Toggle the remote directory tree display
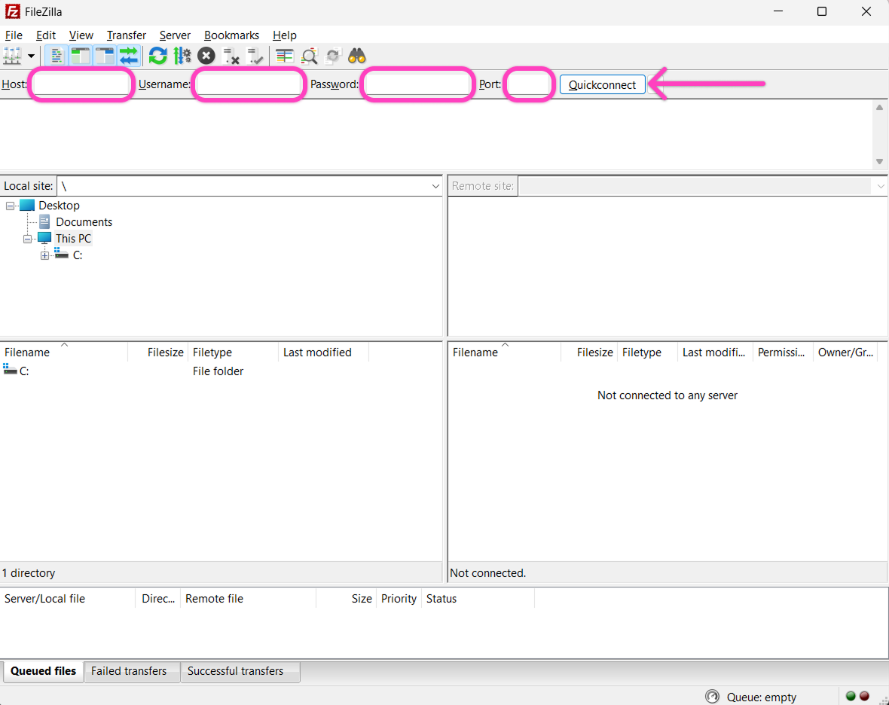Screen dimensions: 889x705 pos(105,56)
